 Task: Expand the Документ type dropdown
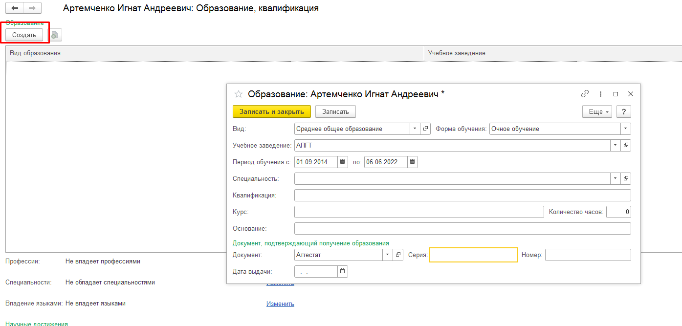click(387, 255)
